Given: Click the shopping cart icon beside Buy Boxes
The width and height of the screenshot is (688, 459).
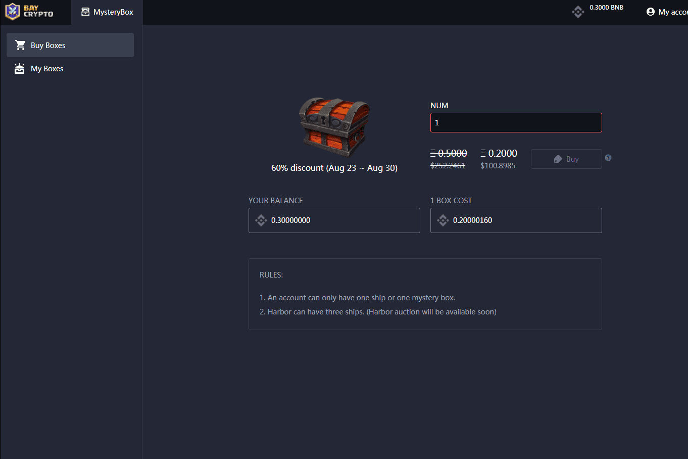Looking at the screenshot, I should [x=20, y=44].
